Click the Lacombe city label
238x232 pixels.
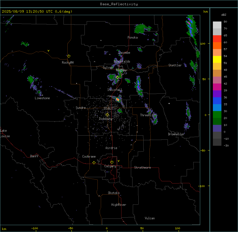tap(124, 53)
